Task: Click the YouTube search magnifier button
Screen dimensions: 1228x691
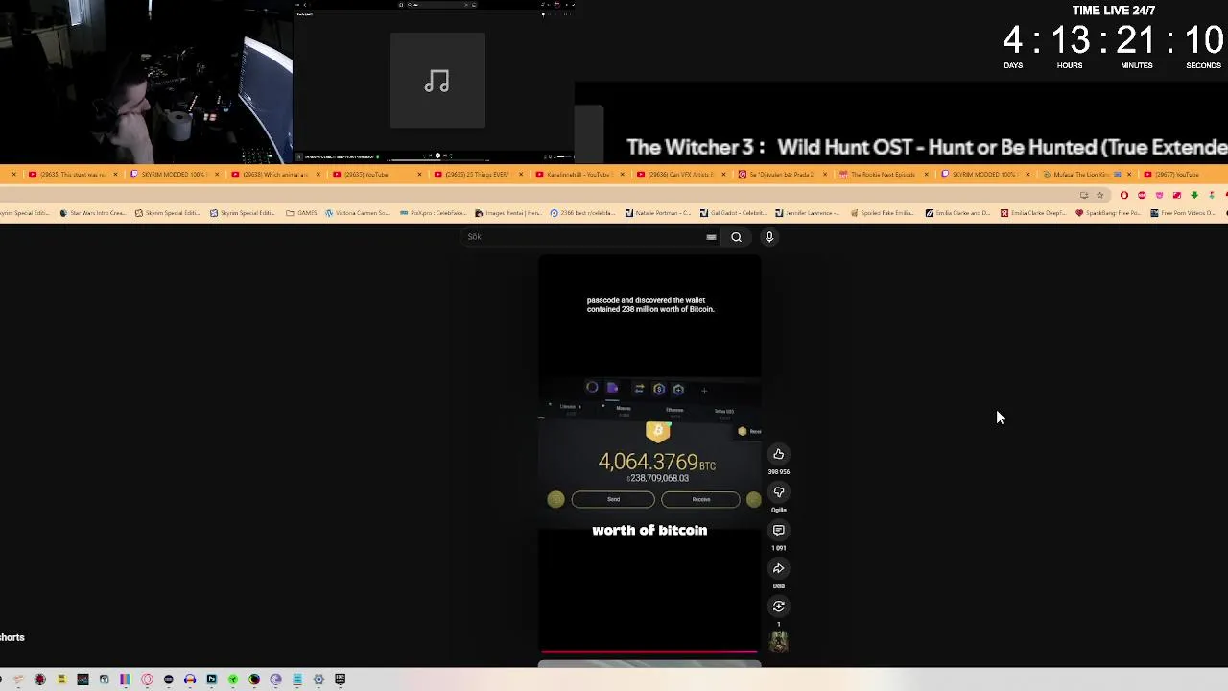Action: (736, 237)
